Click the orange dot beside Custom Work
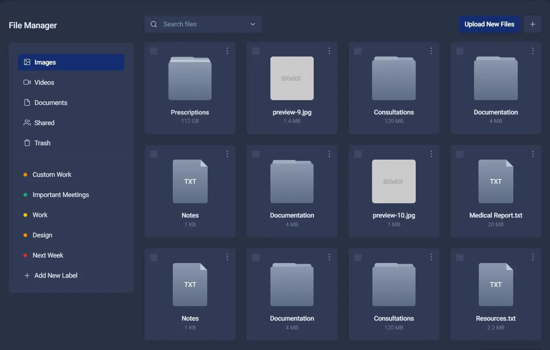The width and height of the screenshot is (550, 350). click(x=25, y=175)
